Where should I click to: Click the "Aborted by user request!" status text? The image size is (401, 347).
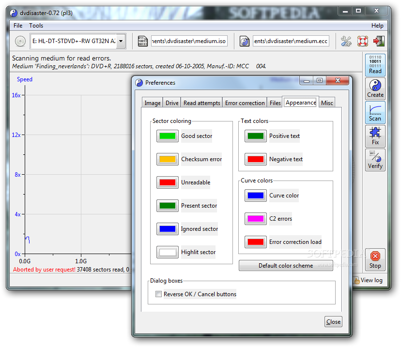coord(44,269)
